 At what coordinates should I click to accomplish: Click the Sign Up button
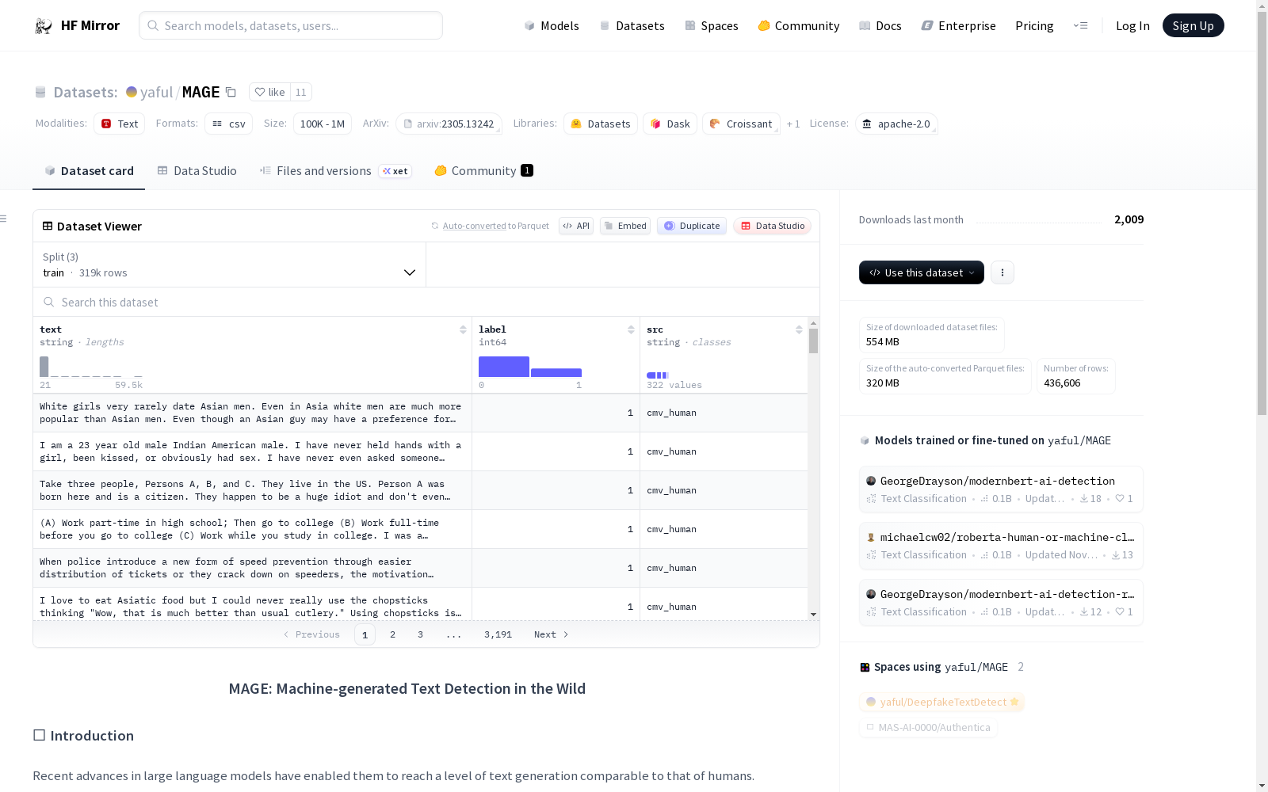[1193, 26]
